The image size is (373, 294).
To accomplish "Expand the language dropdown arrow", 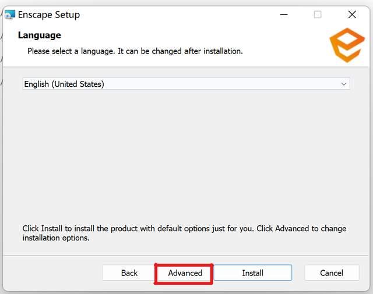I will point(344,84).
